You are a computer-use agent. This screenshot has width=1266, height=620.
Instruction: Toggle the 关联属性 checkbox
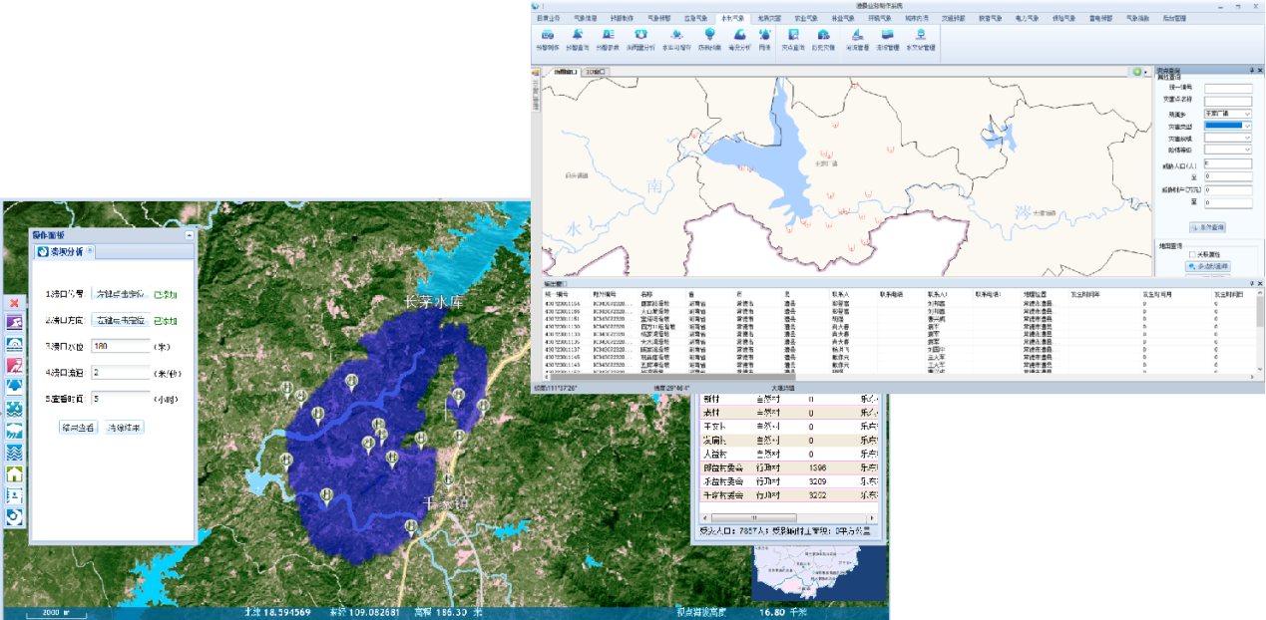pyautogui.click(x=1192, y=254)
